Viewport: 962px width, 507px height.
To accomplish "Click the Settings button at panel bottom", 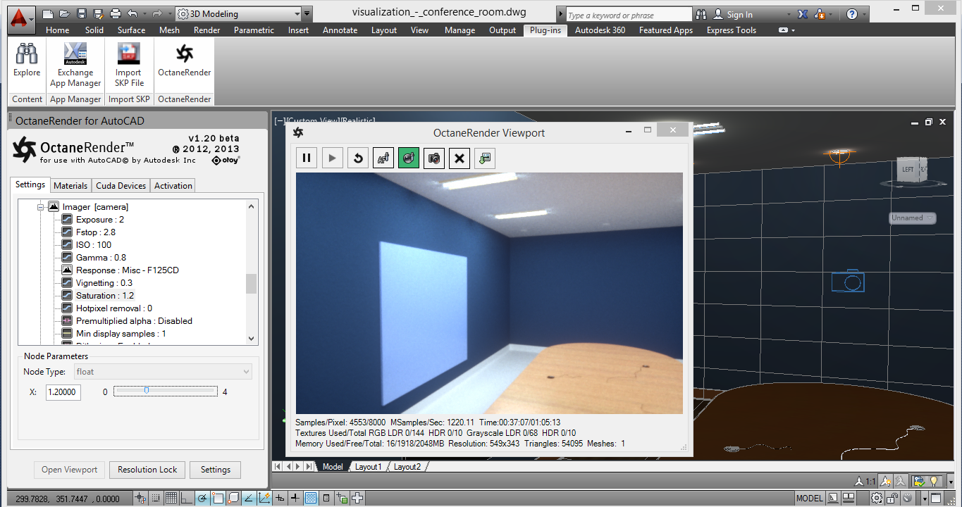I will [216, 470].
